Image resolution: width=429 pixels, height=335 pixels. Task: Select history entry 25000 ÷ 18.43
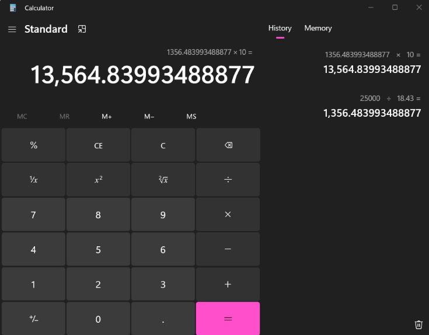pyautogui.click(x=372, y=106)
